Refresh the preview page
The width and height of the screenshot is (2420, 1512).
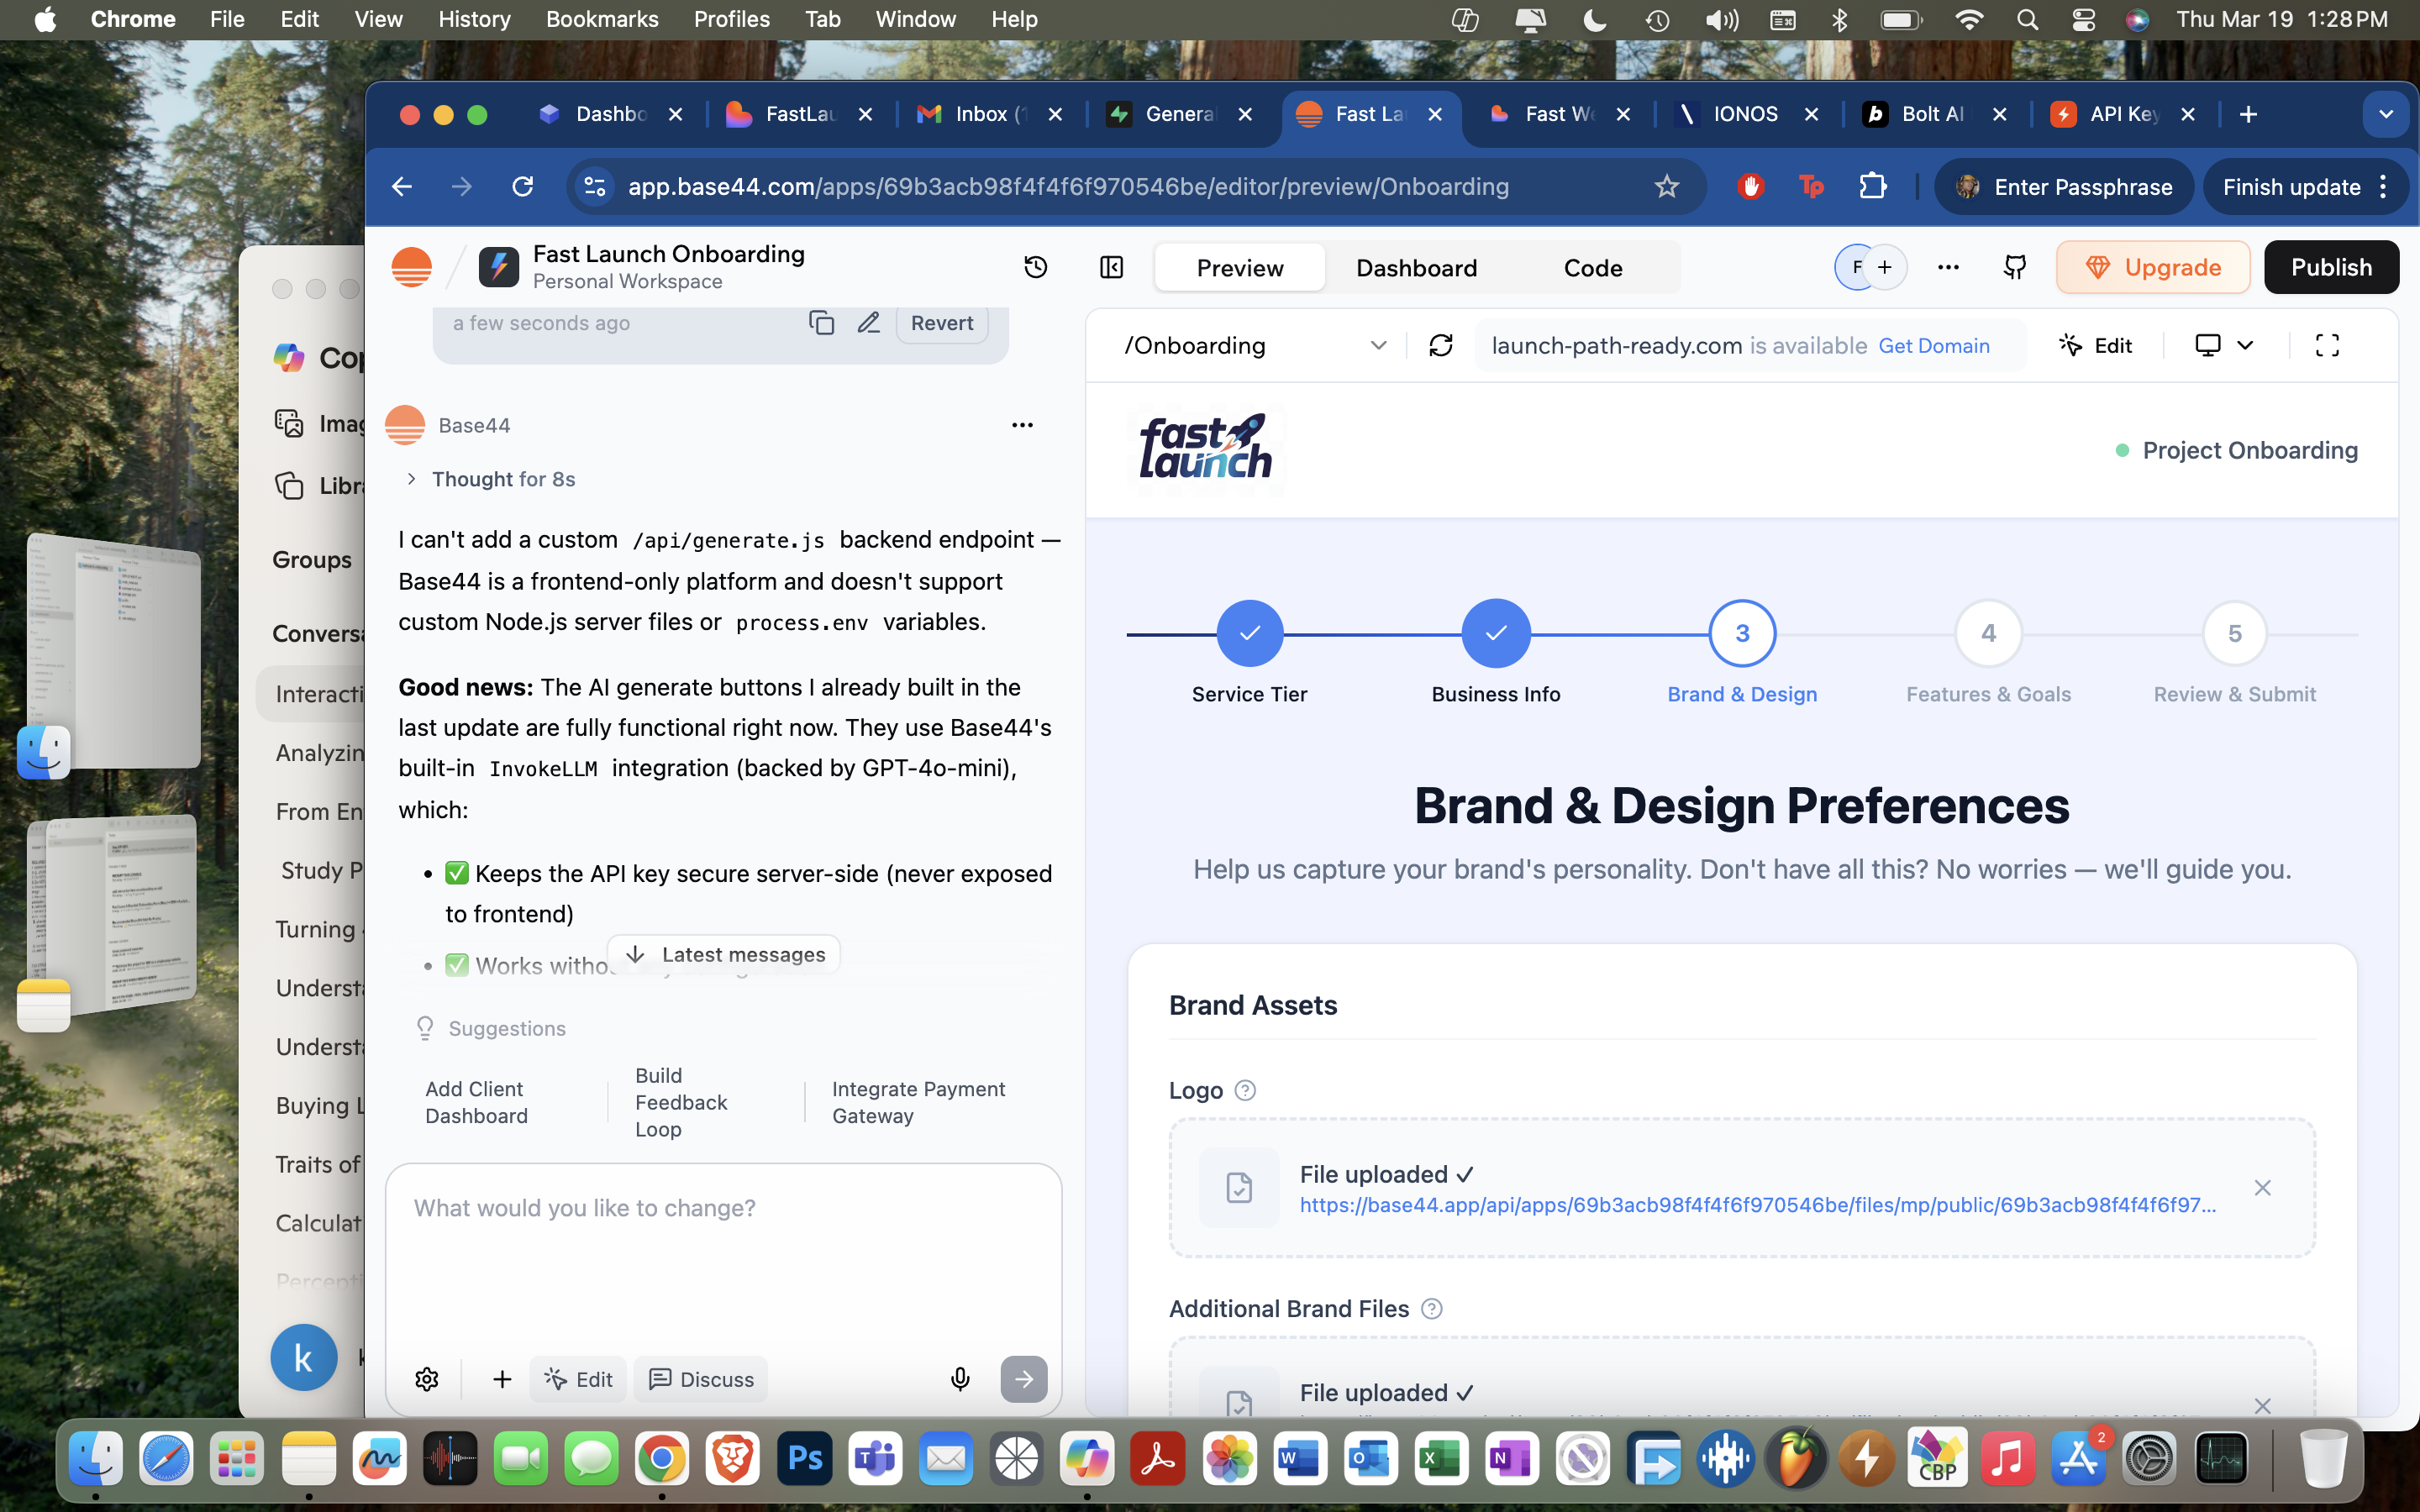[x=1440, y=345]
